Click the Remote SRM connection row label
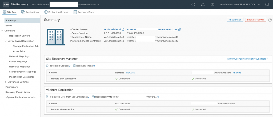The image size is (273, 117). (63, 79)
